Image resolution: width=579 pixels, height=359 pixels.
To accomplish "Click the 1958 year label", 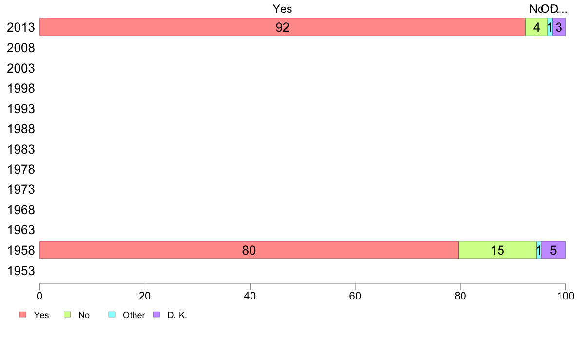I will pos(20,251).
